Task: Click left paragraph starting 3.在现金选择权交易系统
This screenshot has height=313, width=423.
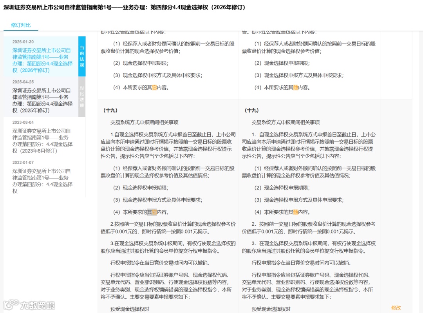Action: click(x=168, y=247)
